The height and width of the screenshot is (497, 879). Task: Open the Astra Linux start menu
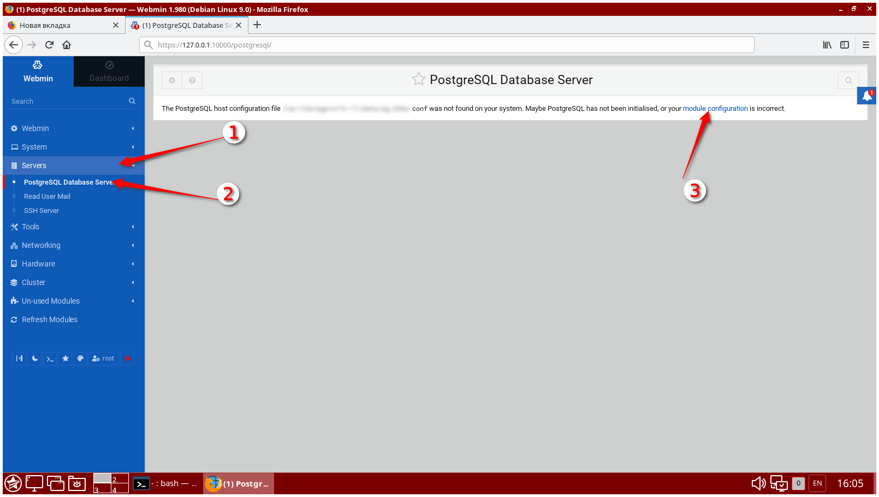click(13, 483)
